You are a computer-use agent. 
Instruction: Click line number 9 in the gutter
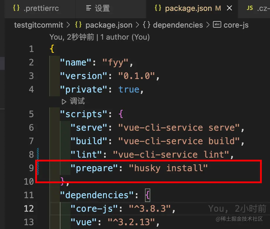31,168
